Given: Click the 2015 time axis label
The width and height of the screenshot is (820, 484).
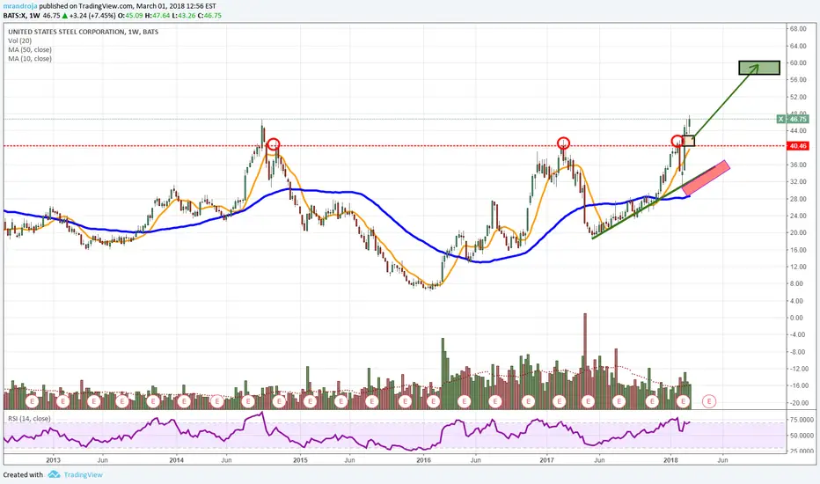Looking at the screenshot, I should [x=300, y=460].
